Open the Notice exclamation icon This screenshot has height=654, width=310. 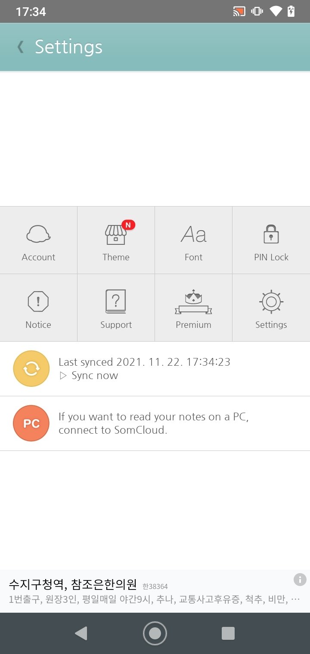pos(38,302)
